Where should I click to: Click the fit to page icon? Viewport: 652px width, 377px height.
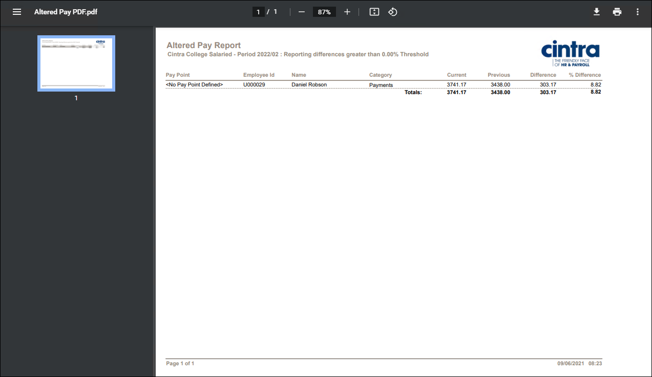coord(374,12)
